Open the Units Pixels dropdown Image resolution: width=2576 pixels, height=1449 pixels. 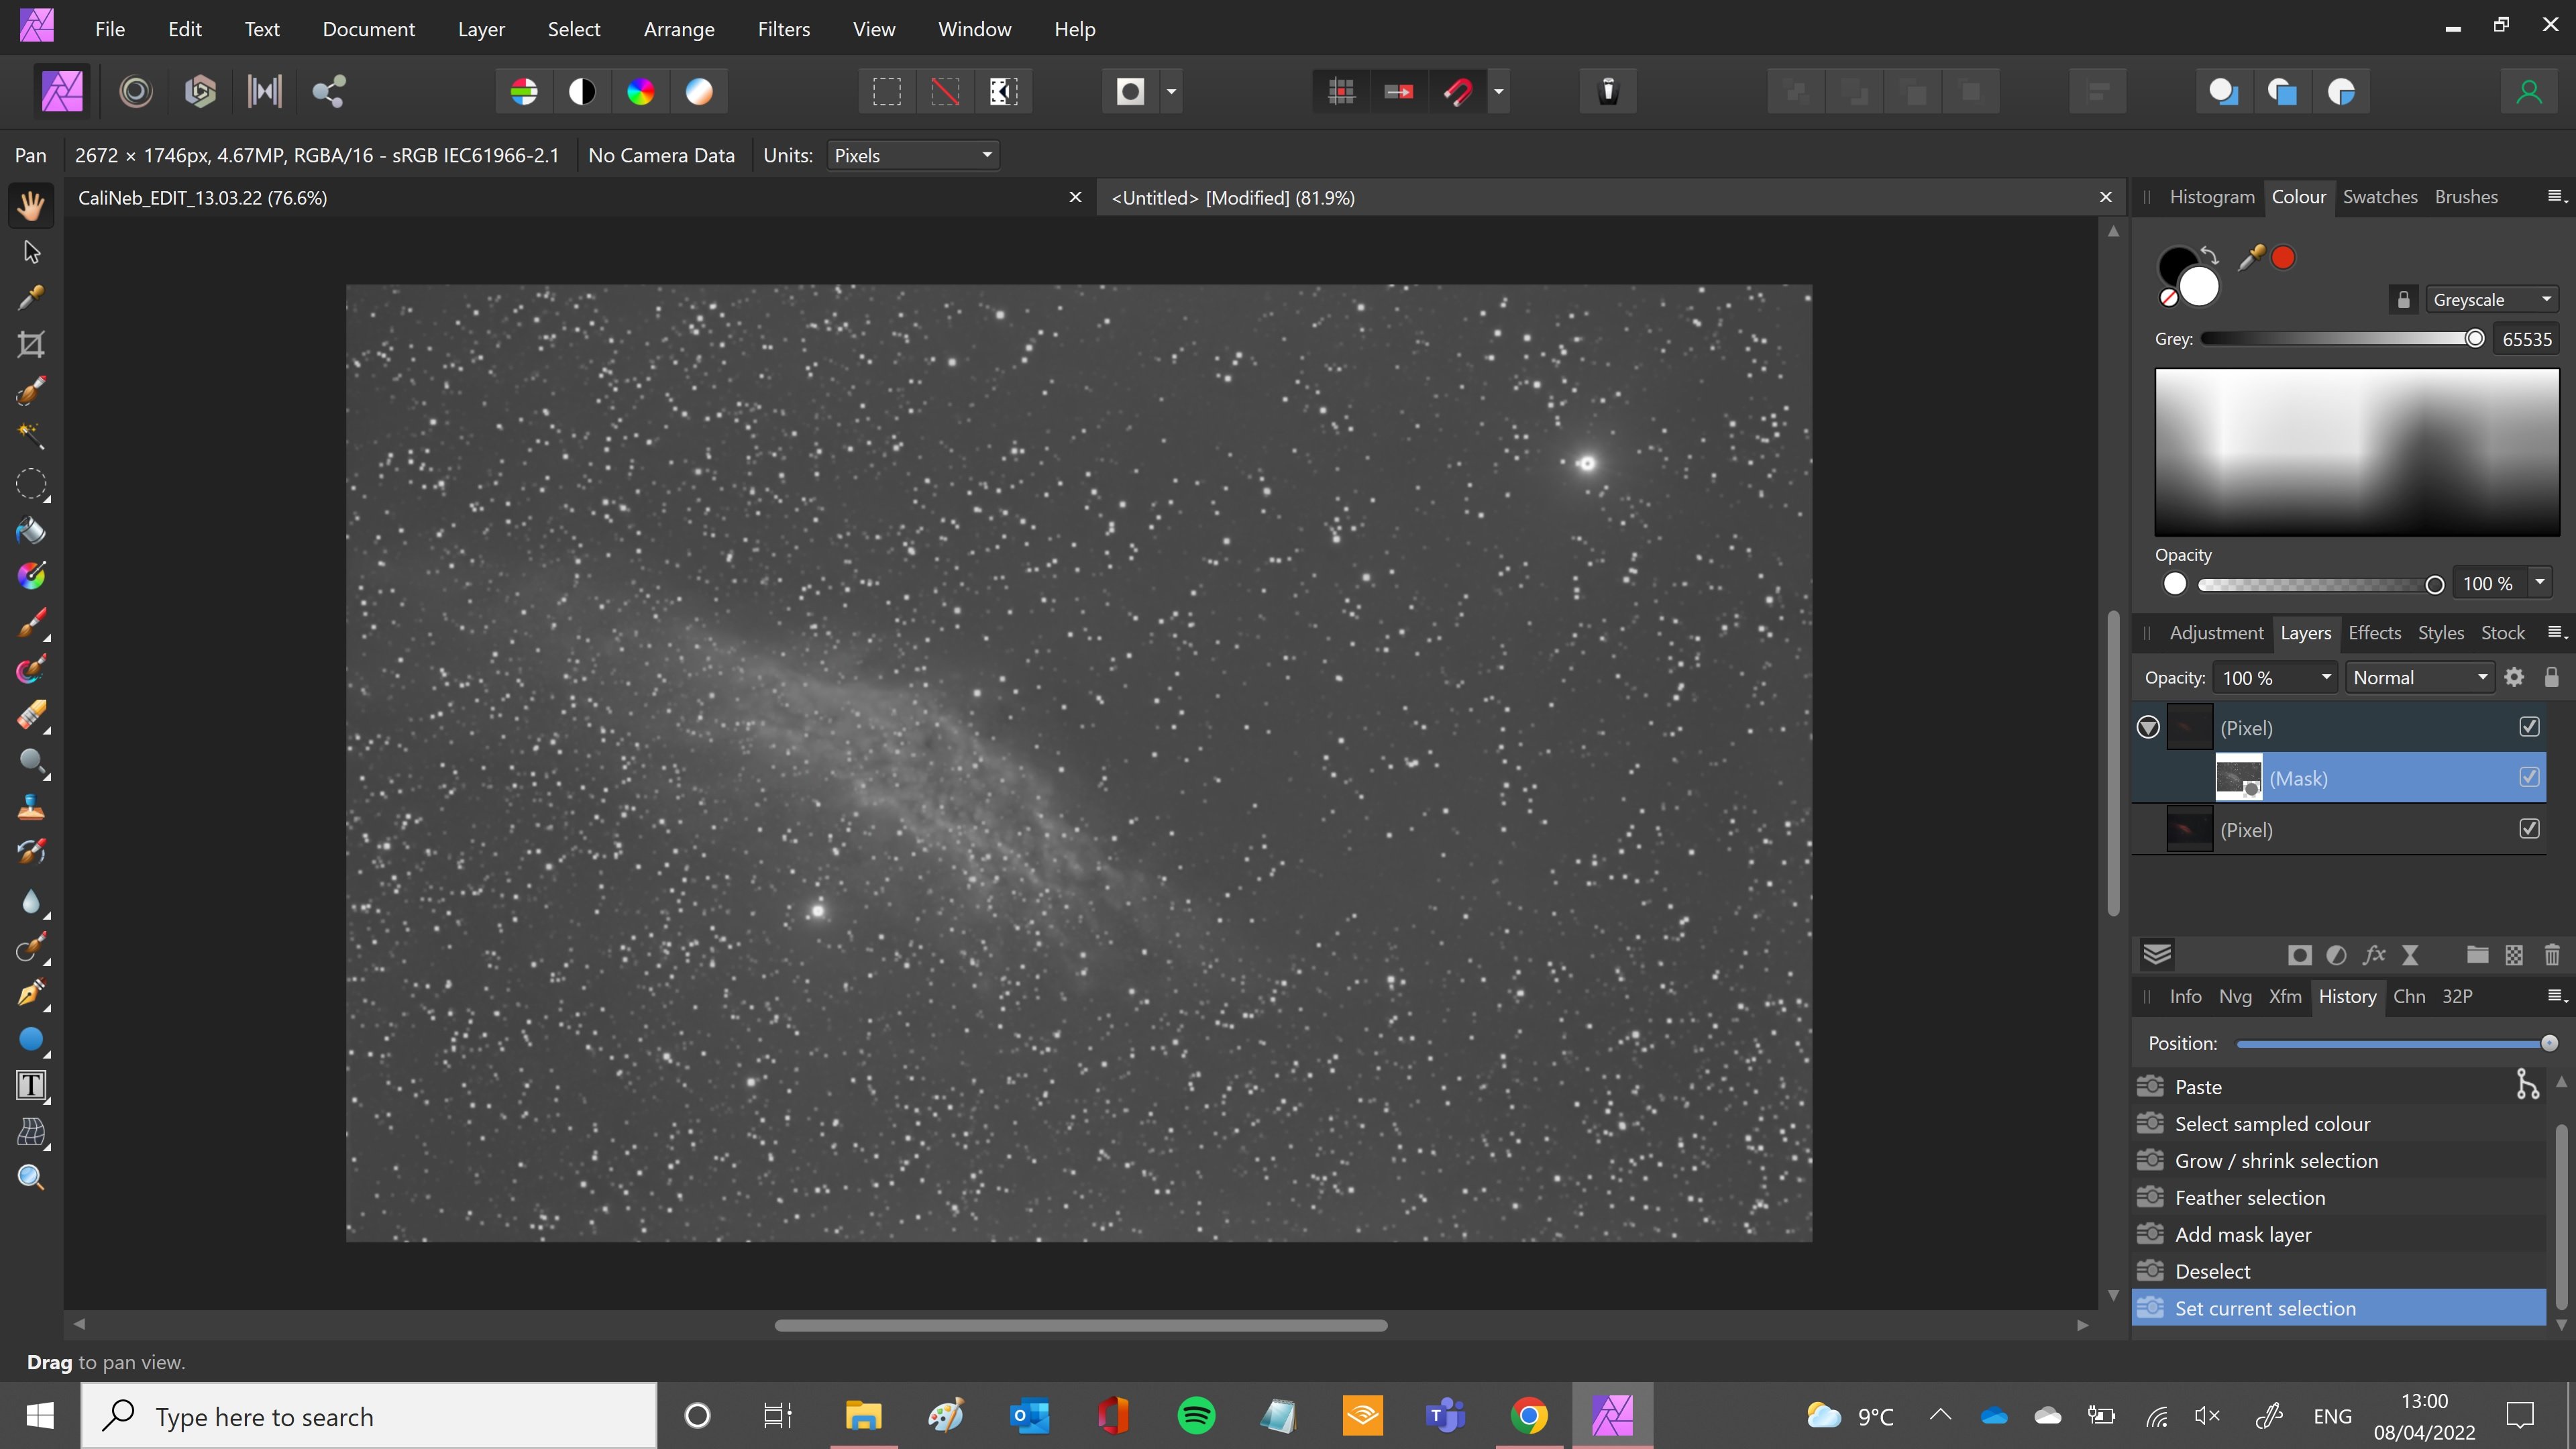pos(912,155)
